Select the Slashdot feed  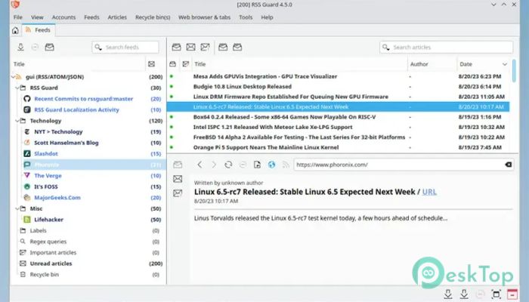pyautogui.click(x=46, y=154)
